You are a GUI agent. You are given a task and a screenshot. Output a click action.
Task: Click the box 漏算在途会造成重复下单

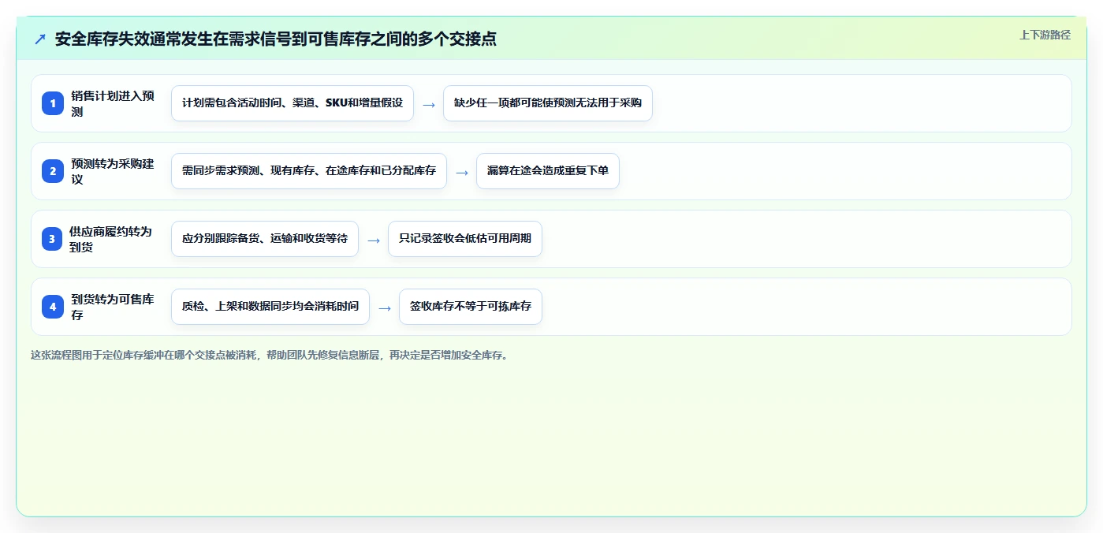tap(548, 171)
